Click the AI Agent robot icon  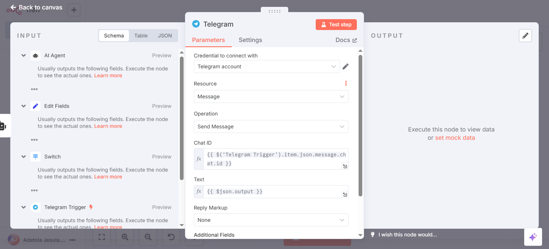pos(35,55)
